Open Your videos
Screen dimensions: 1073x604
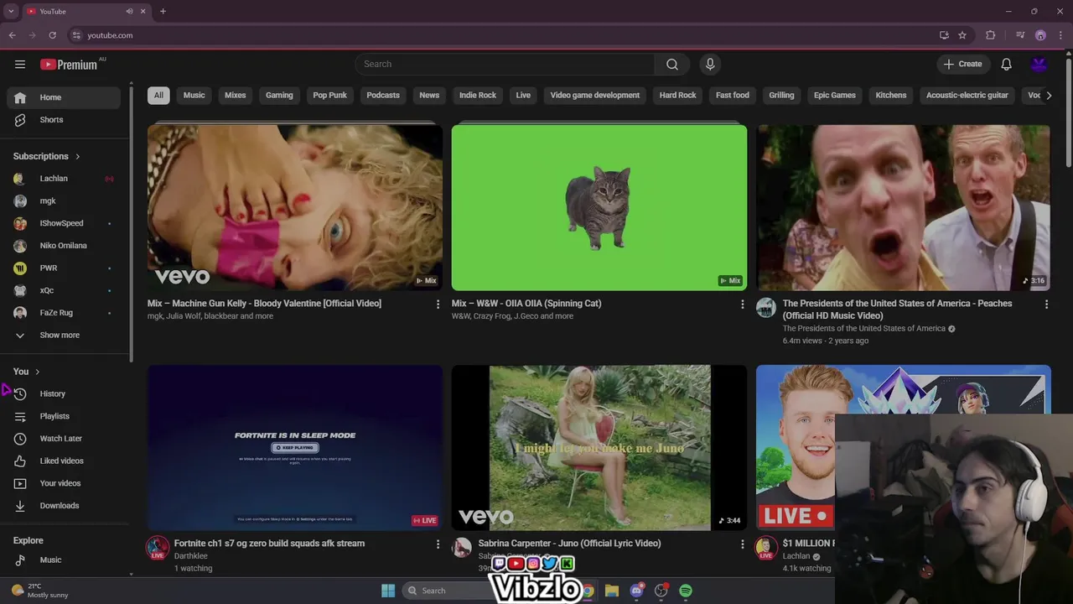pyautogui.click(x=64, y=483)
